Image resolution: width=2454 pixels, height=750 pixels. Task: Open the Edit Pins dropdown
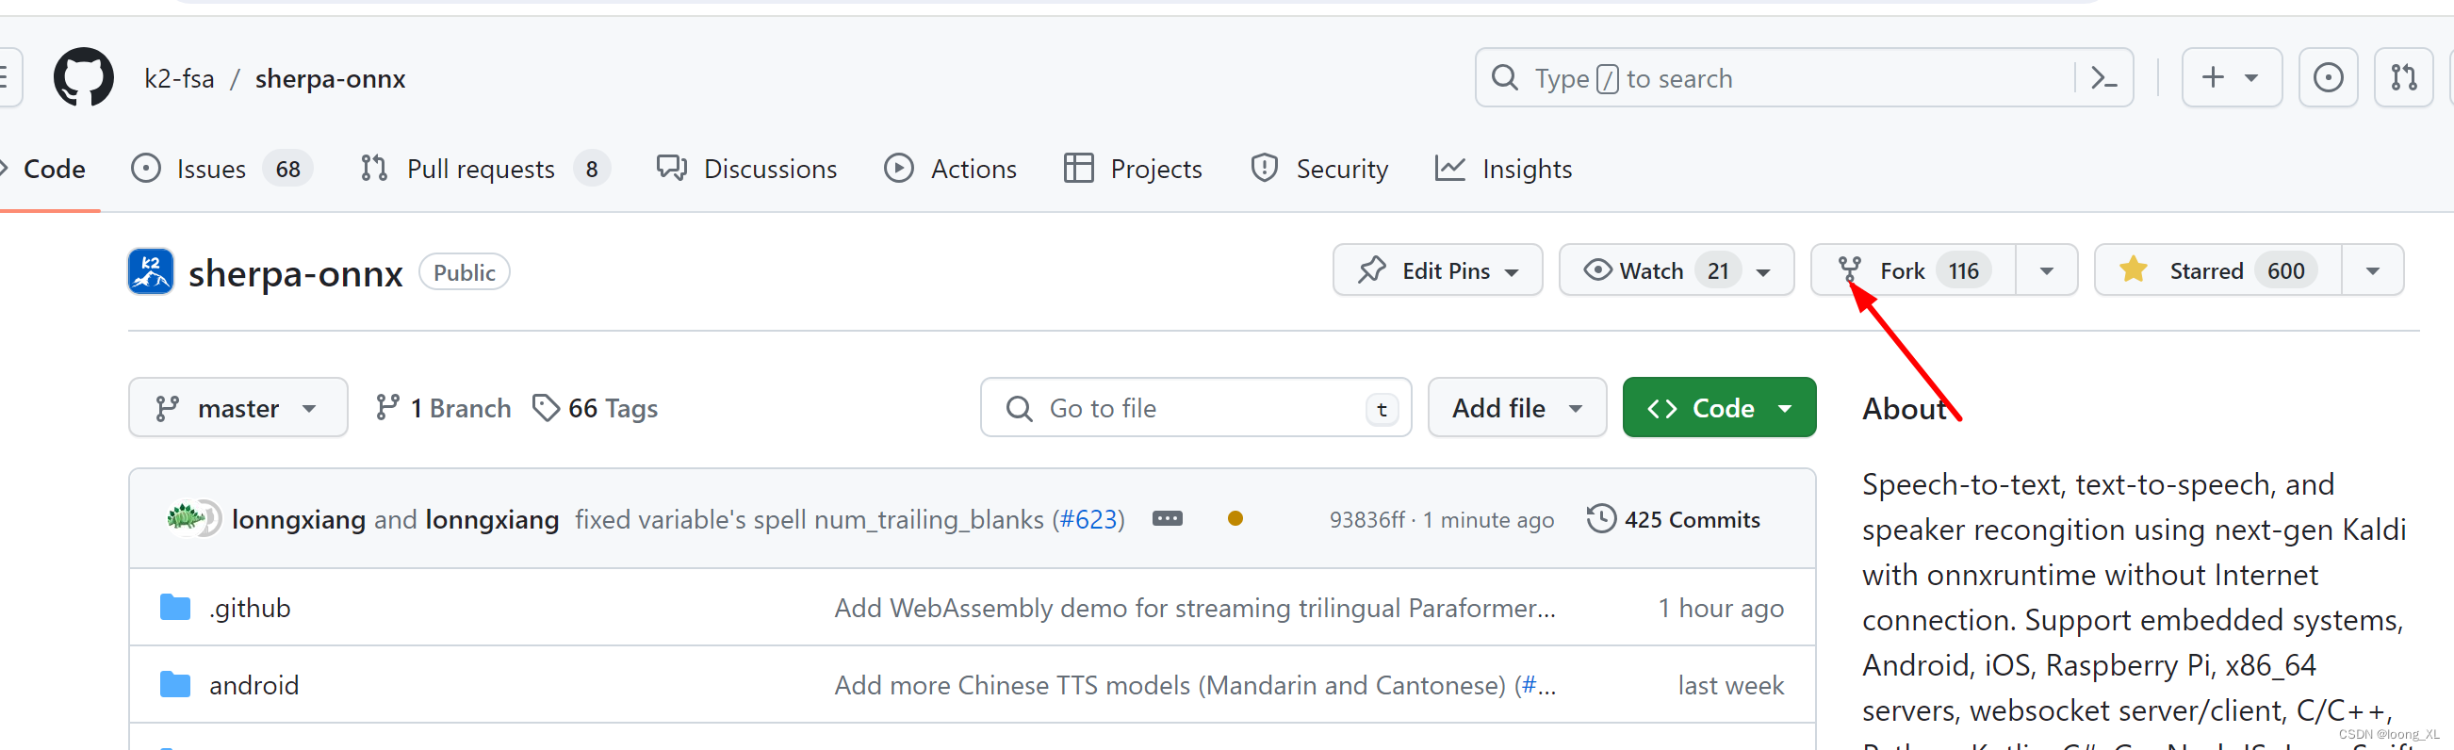(1437, 270)
